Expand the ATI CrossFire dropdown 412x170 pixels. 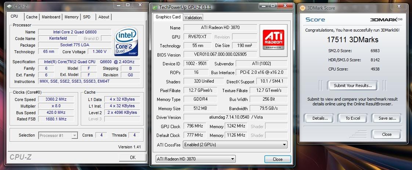click(x=235, y=145)
